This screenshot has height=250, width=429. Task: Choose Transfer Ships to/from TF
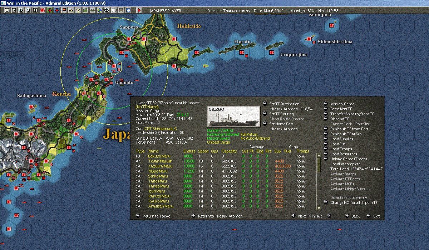tap(352, 114)
